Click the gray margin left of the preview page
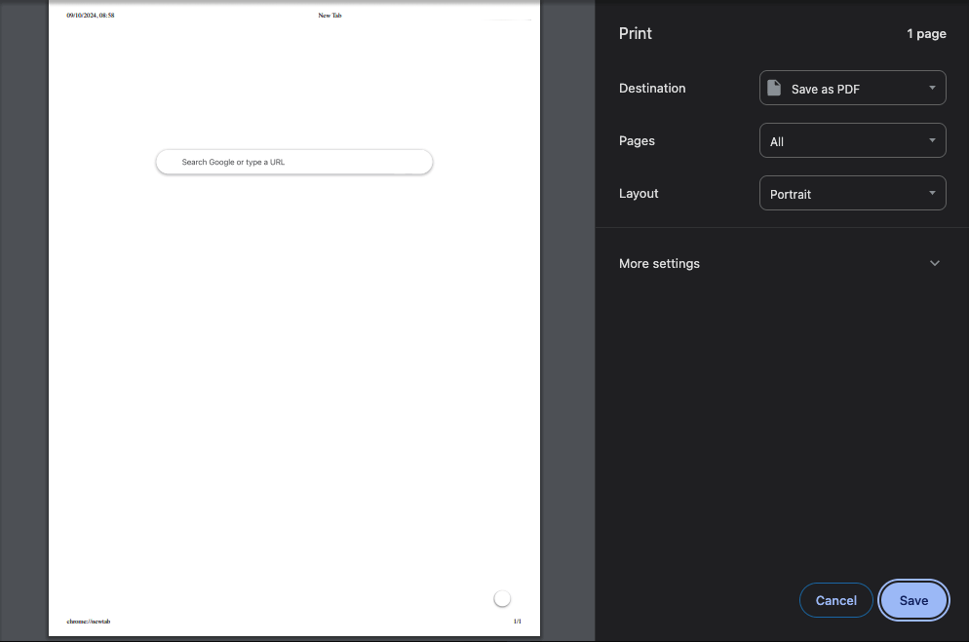 point(24,321)
